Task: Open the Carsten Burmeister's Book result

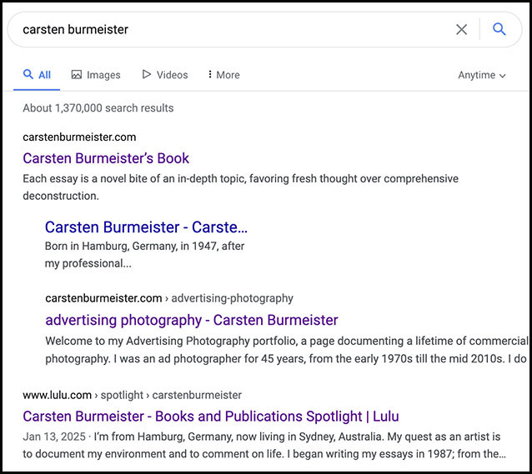Action: (x=106, y=158)
